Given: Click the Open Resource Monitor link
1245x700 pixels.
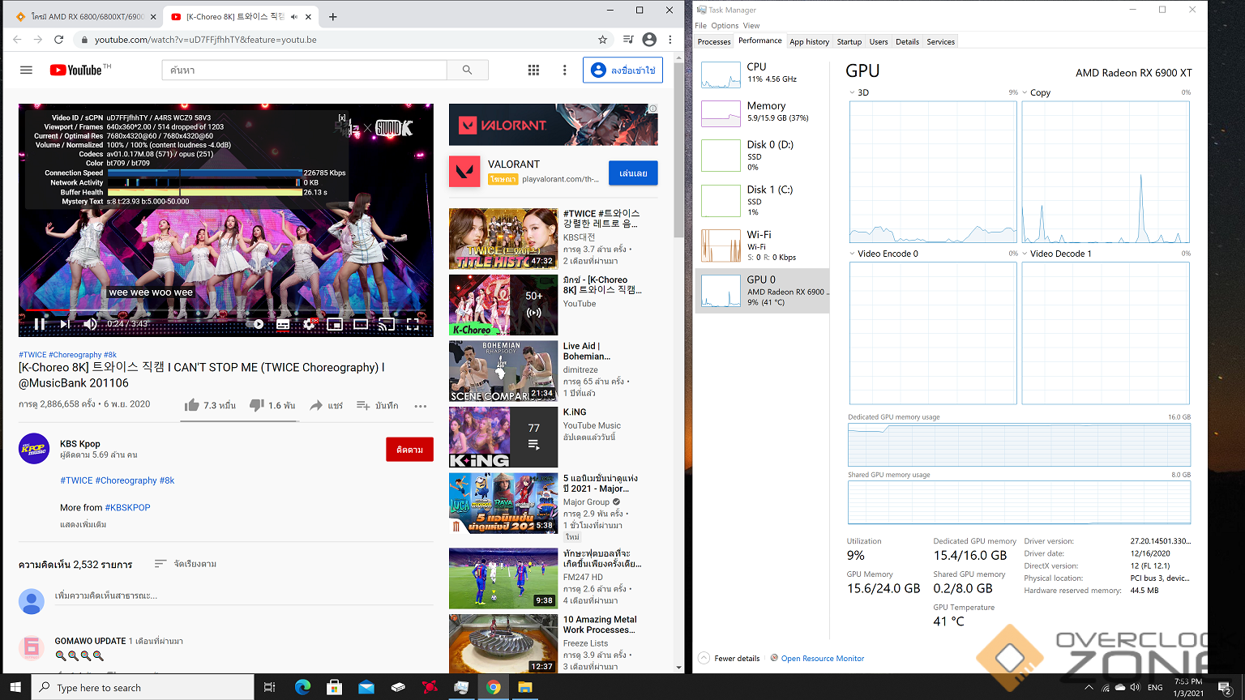Looking at the screenshot, I should [822, 659].
